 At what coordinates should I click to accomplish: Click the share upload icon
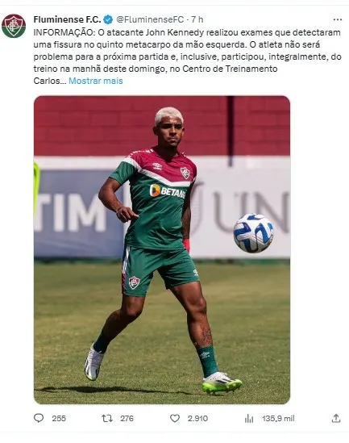point(336,418)
